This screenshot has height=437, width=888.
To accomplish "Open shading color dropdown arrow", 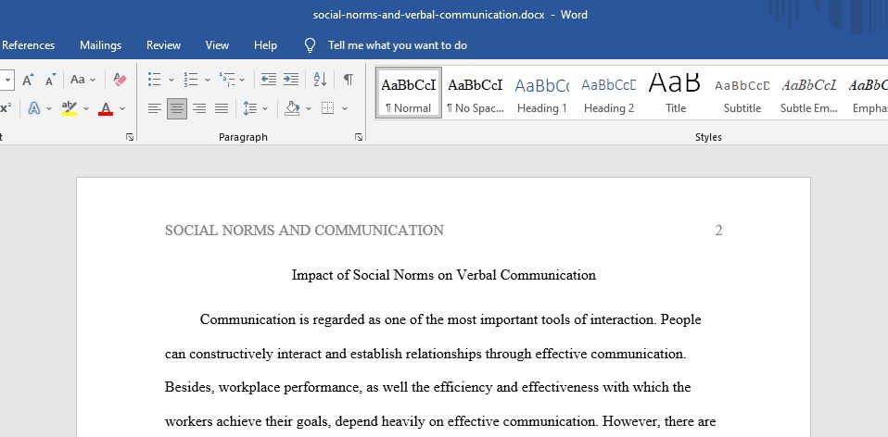I will [x=309, y=108].
